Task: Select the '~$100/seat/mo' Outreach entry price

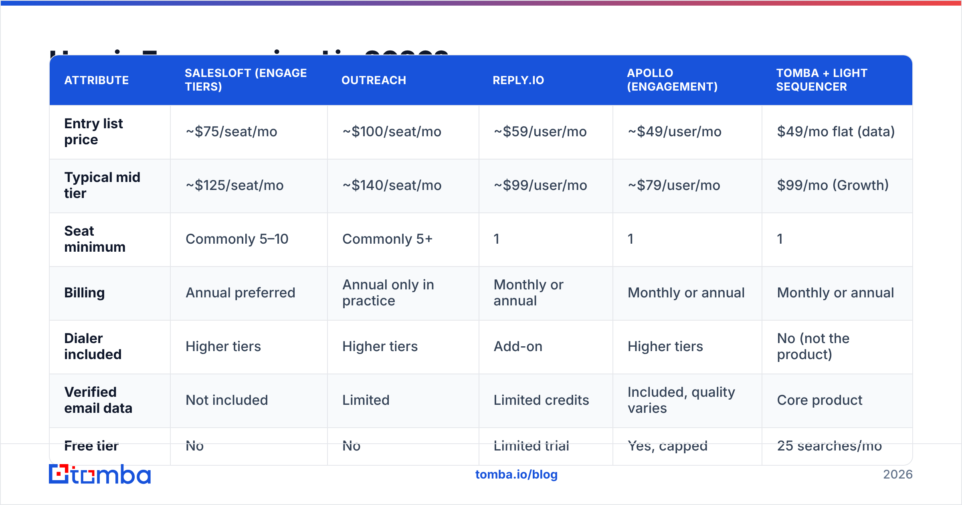Action: pyautogui.click(x=392, y=131)
